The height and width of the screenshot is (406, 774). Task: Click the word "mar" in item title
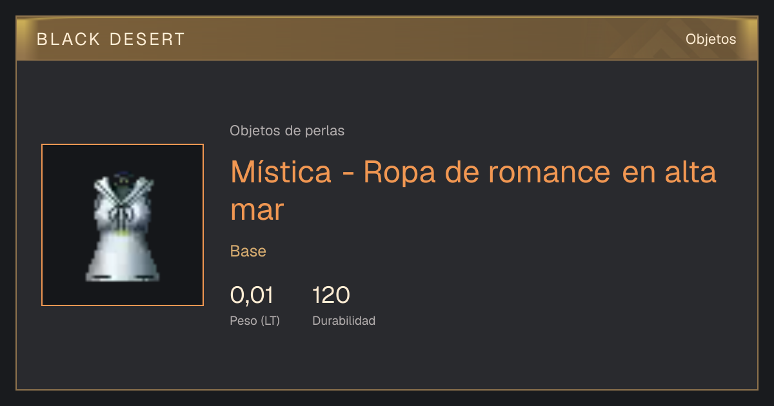click(257, 211)
